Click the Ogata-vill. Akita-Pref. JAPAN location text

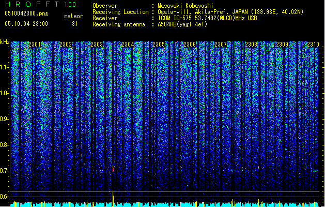click(x=230, y=12)
